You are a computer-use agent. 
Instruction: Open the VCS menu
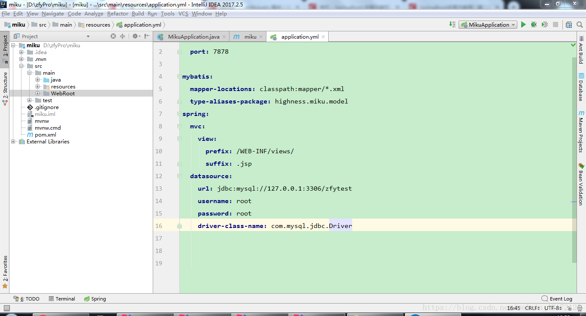tap(183, 14)
